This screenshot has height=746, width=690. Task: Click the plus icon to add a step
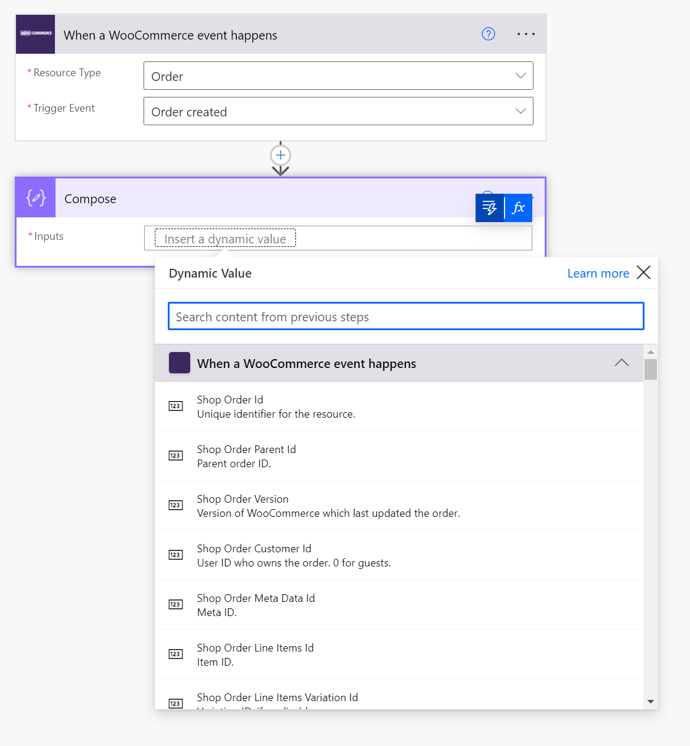tap(280, 155)
